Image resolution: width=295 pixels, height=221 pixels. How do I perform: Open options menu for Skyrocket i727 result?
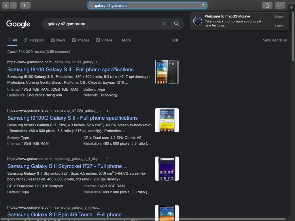tap(107, 159)
